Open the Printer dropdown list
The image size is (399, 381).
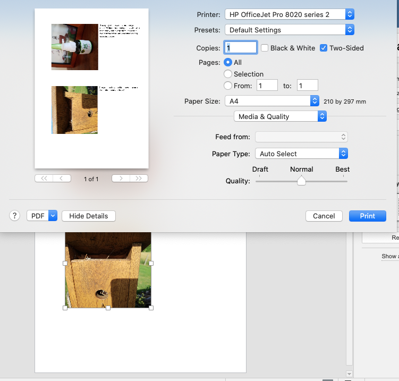coord(290,14)
